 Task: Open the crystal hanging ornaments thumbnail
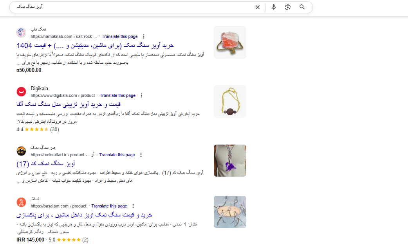click(x=230, y=212)
